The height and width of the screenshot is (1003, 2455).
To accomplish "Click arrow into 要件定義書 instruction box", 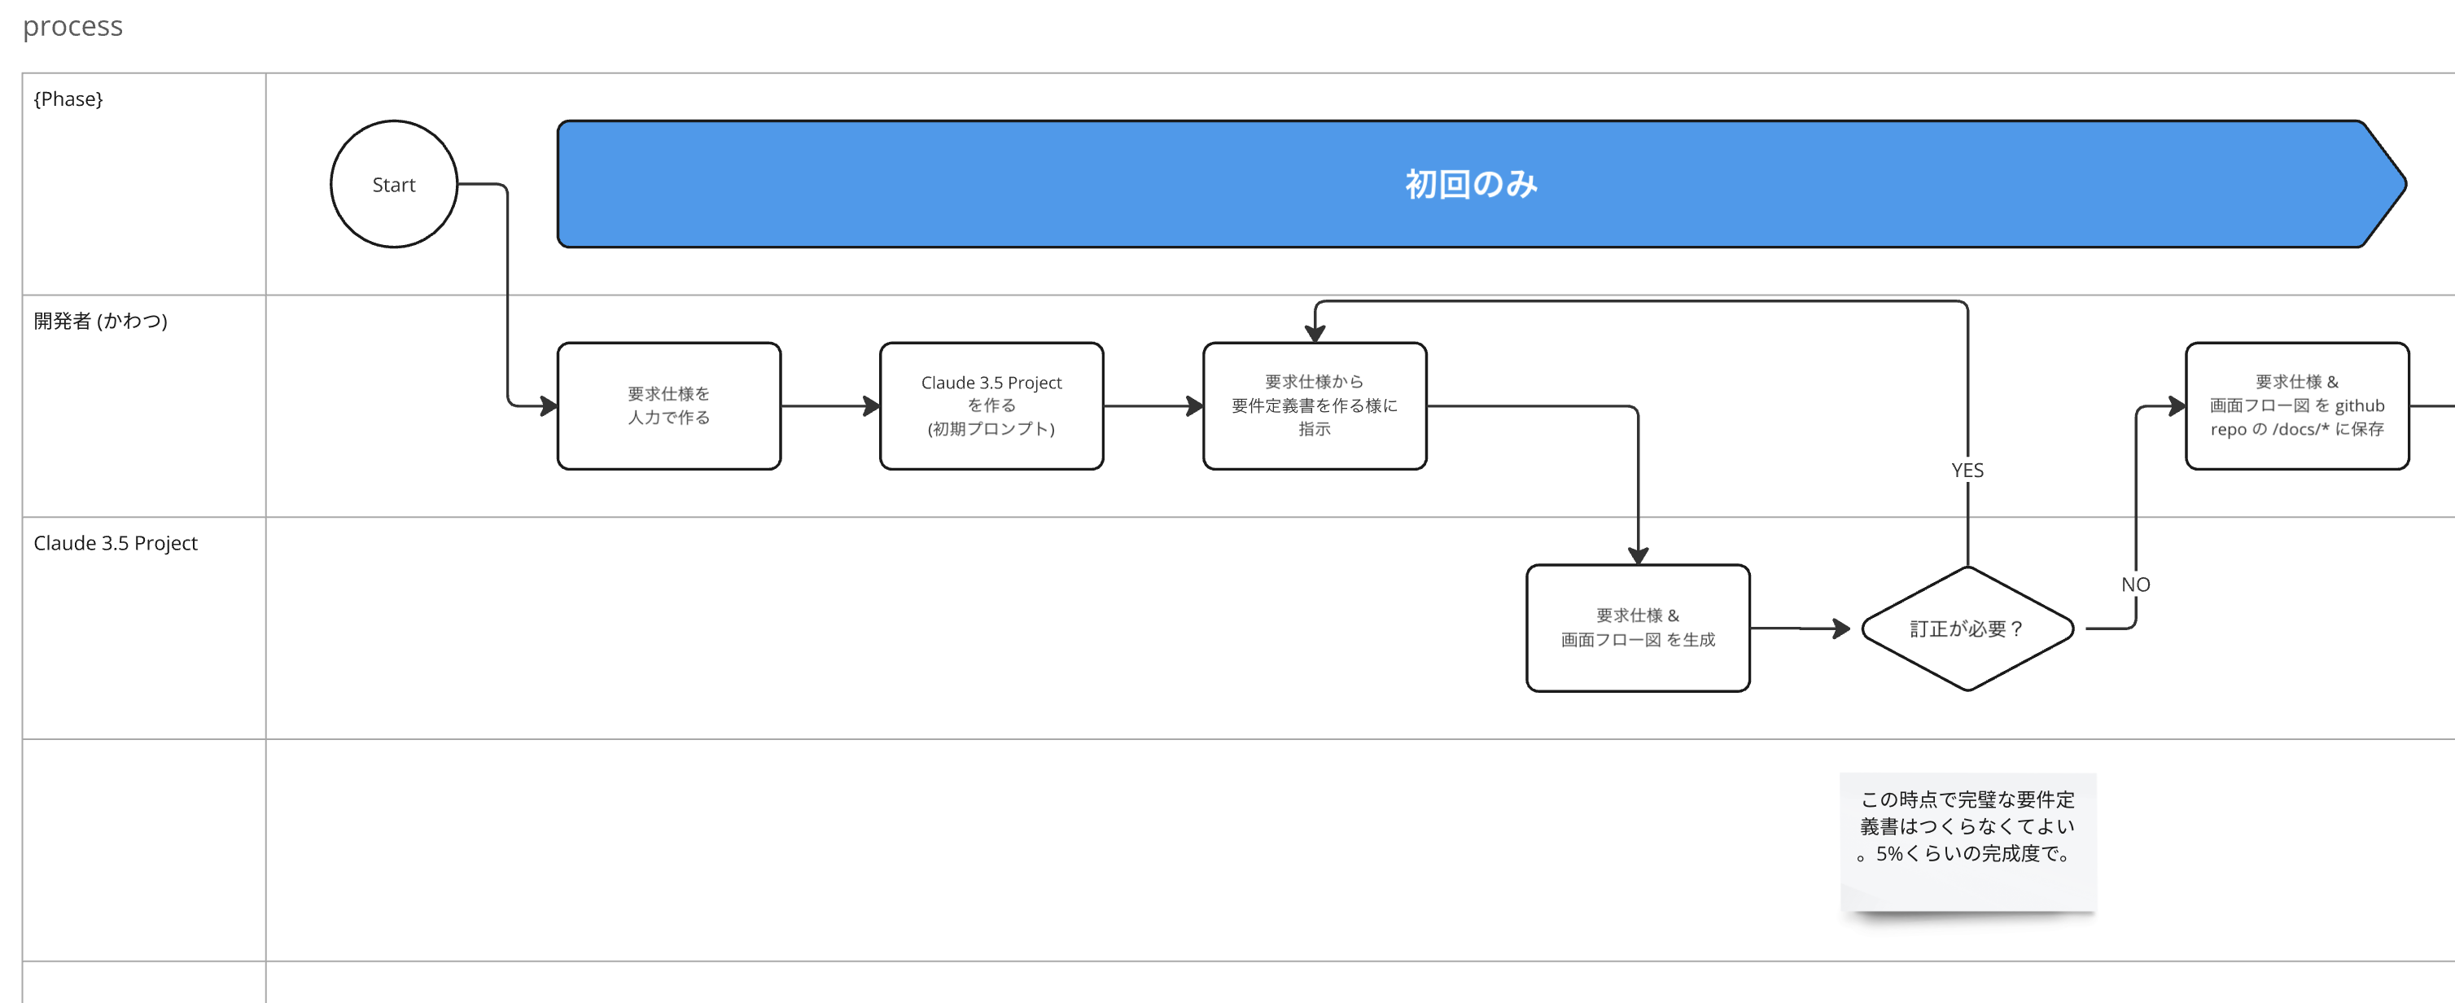I will [x=1153, y=406].
